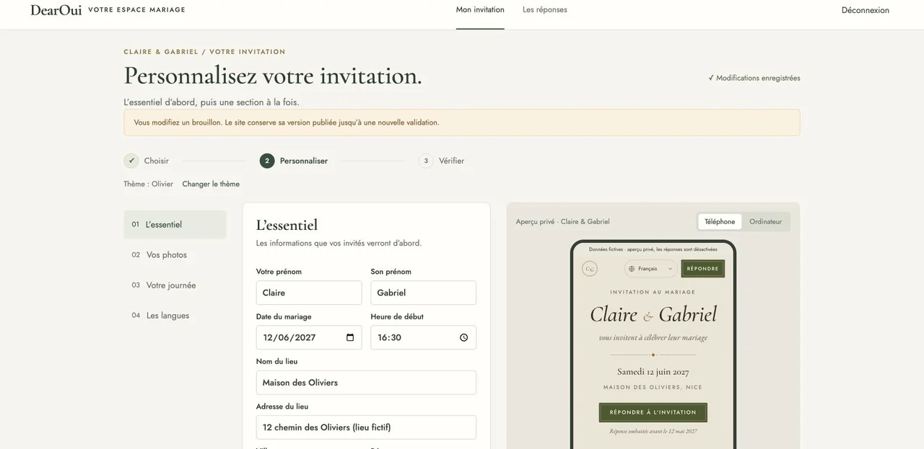The width and height of the screenshot is (924, 449).
Task: Click the draft notice banner text
Action: click(x=287, y=123)
